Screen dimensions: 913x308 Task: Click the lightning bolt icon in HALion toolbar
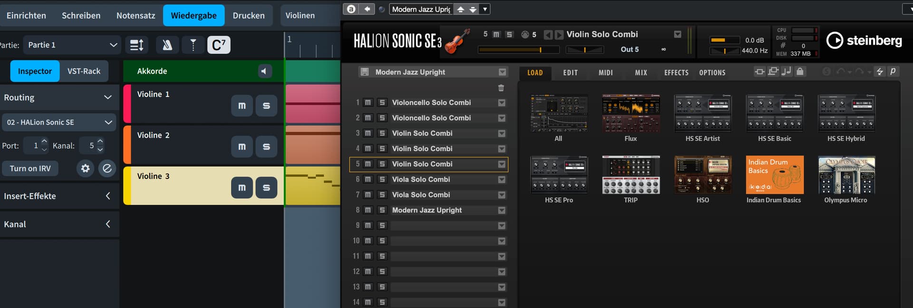pos(880,72)
